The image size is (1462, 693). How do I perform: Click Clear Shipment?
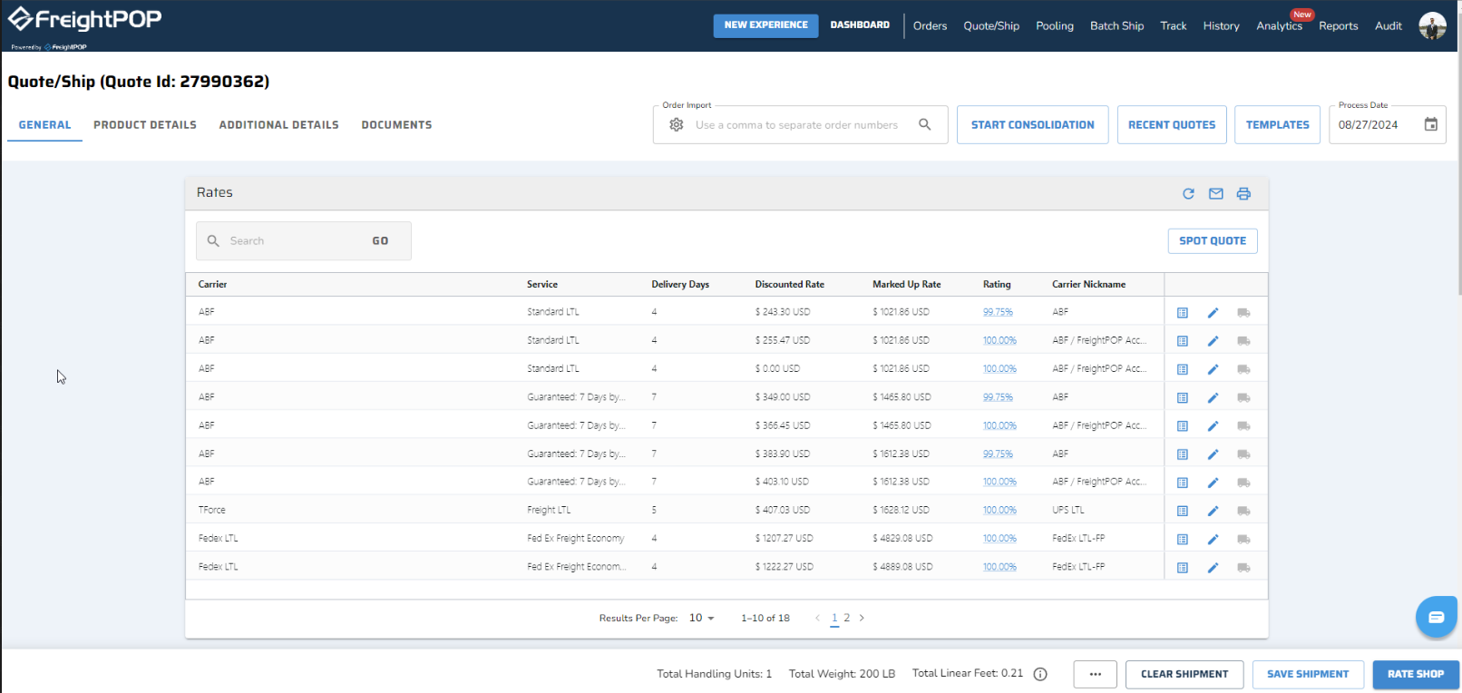point(1184,674)
